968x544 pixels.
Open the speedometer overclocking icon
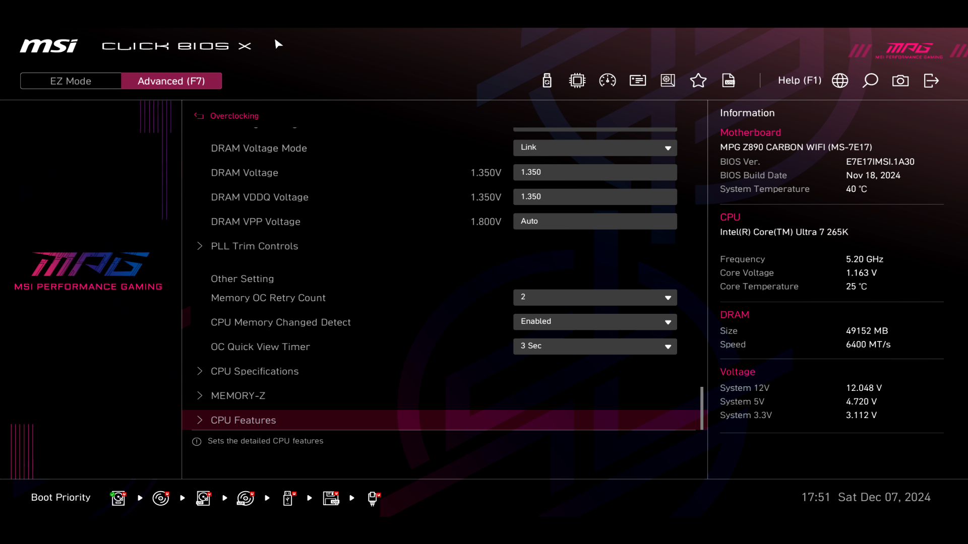pyautogui.click(x=608, y=81)
